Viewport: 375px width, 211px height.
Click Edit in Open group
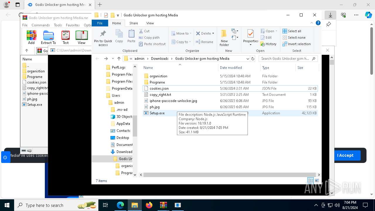tap(266, 38)
